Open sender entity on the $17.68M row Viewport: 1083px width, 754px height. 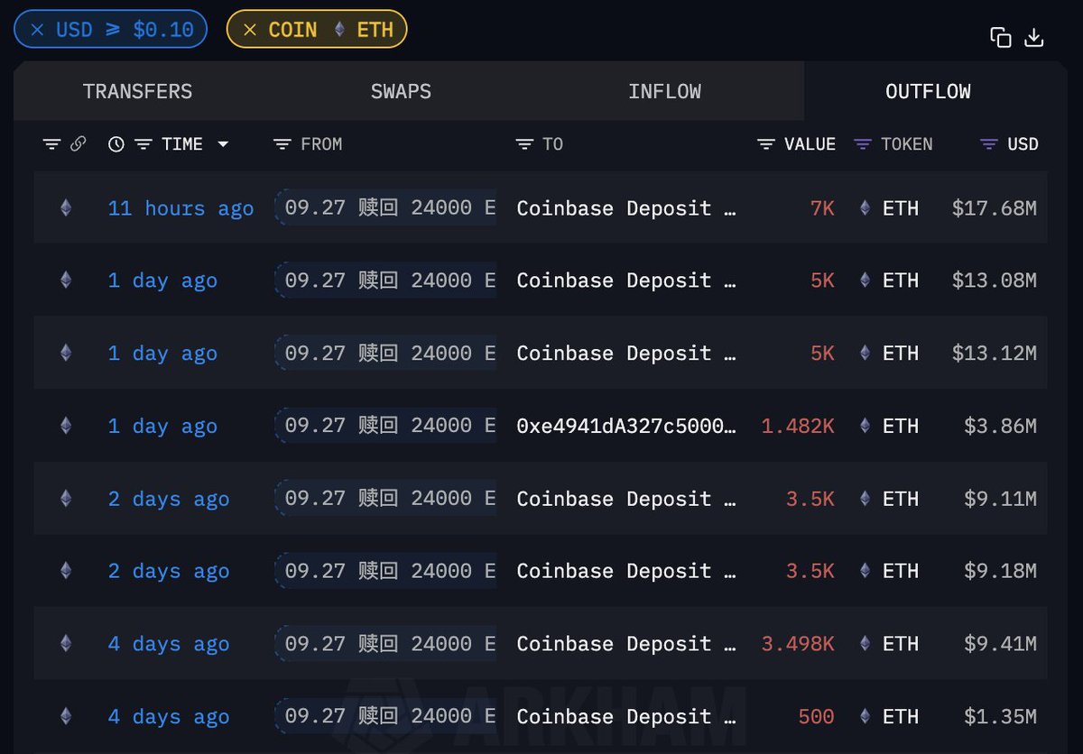point(386,208)
